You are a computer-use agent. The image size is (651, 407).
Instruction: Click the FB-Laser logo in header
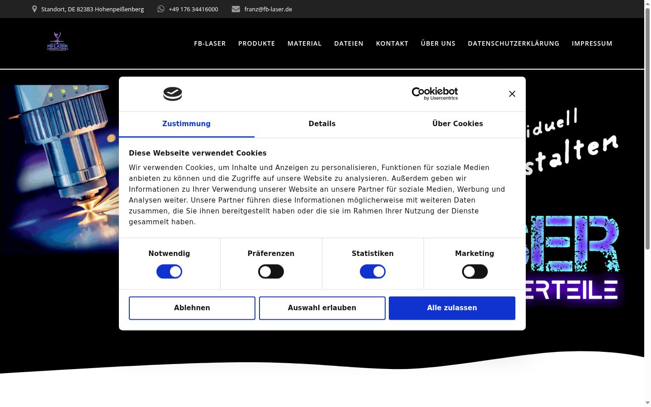point(57,42)
